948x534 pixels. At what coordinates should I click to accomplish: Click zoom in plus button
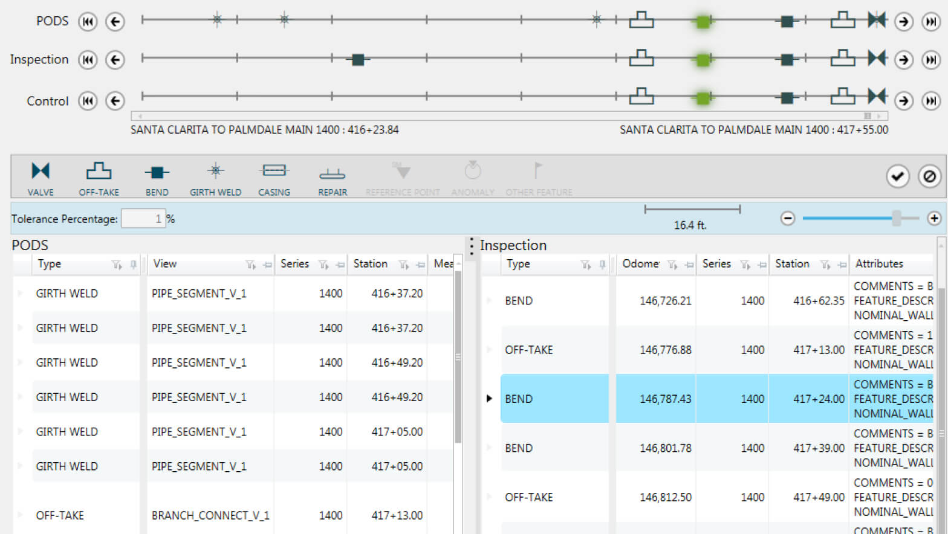pos(934,218)
